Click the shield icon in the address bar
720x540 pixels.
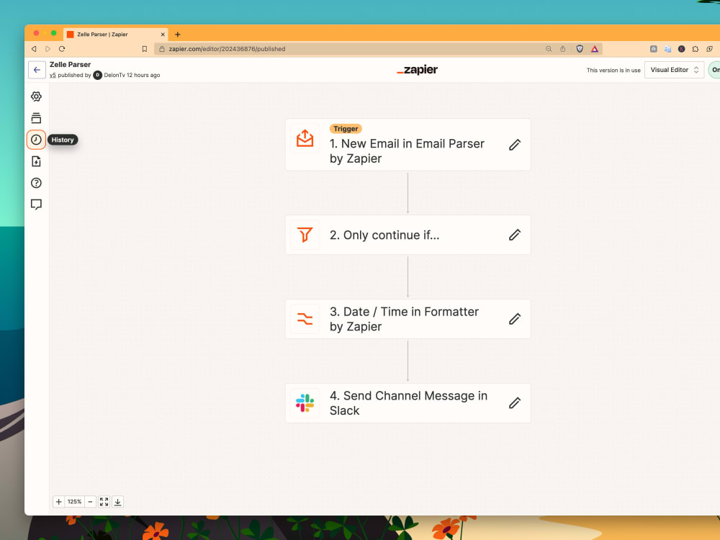coord(579,49)
